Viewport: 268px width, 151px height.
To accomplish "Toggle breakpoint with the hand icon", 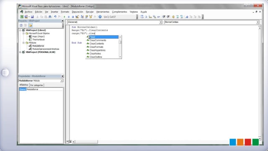I will (173, 17).
